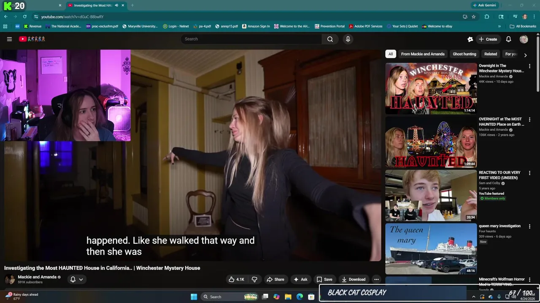Bookmark this page with the star icon
The height and width of the screenshot is (303, 540).
(x=474, y=16)
